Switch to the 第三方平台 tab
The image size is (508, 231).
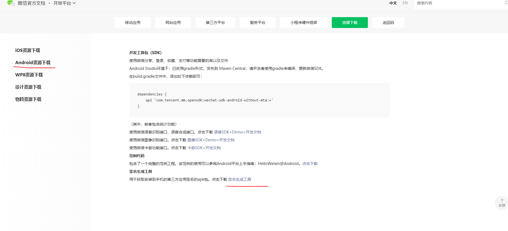215,23
